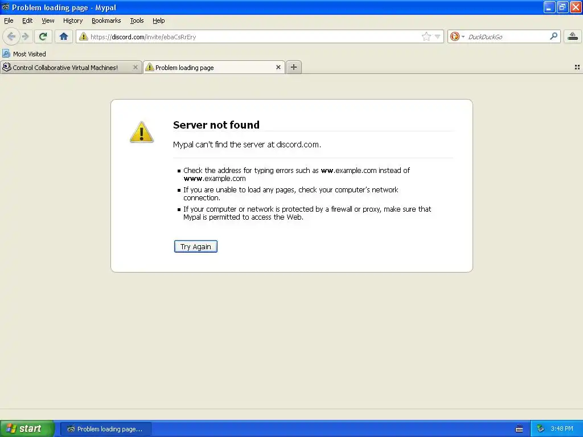Click the warning icon in address bar
Viewport: 583px width, 437px height.
(84, 36)
